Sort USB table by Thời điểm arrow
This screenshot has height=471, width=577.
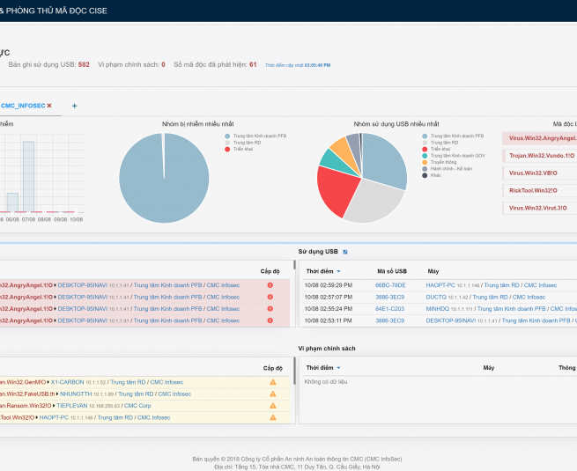[338, 271]
